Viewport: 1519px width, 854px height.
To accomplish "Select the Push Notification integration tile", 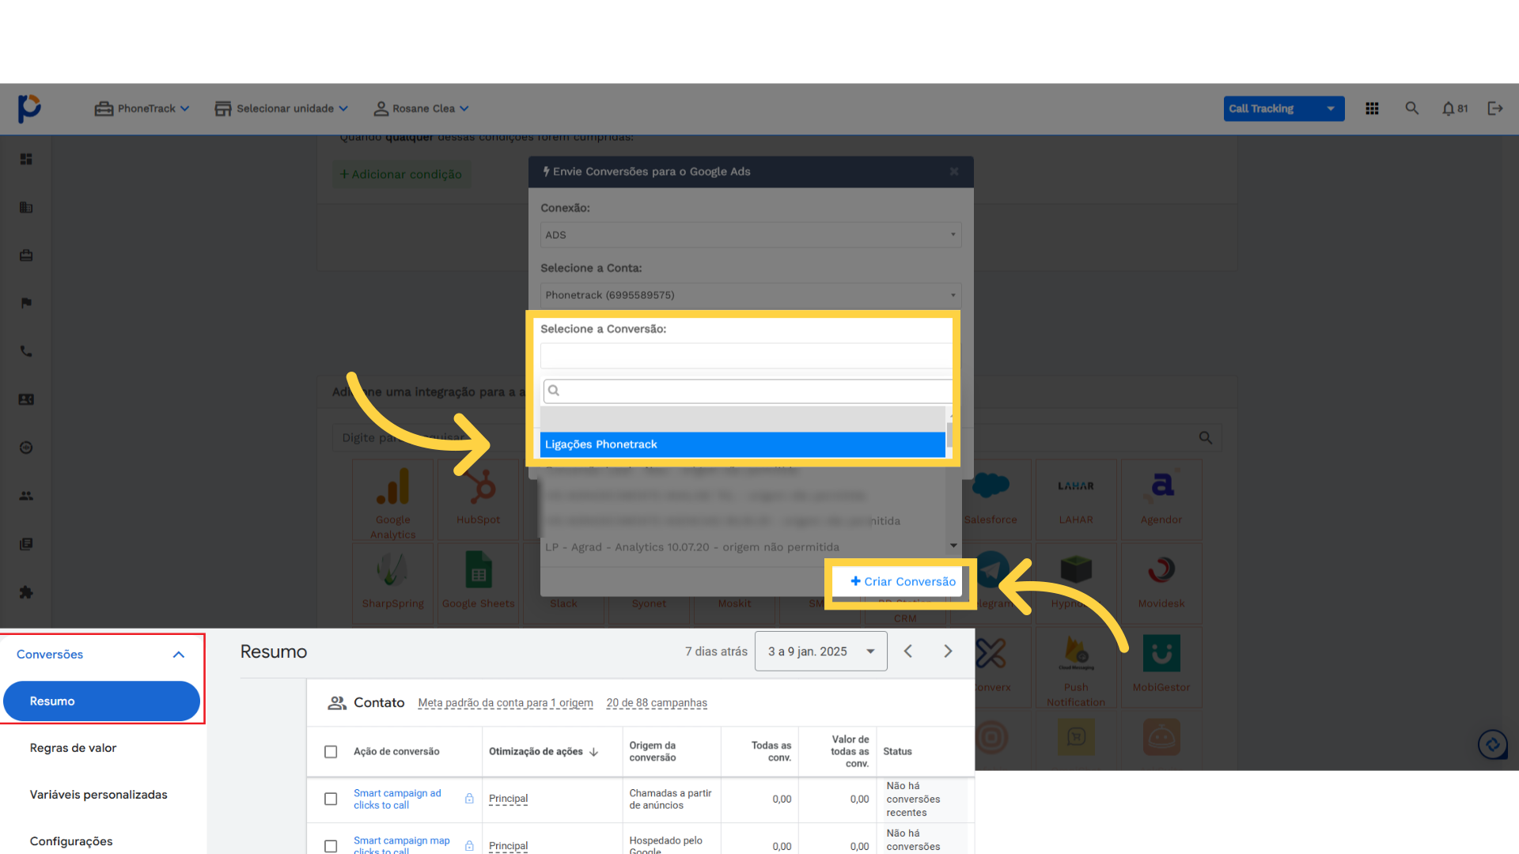I will (1076, 667).
